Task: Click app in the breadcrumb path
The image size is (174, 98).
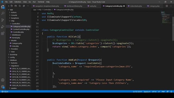Action: 35,10
